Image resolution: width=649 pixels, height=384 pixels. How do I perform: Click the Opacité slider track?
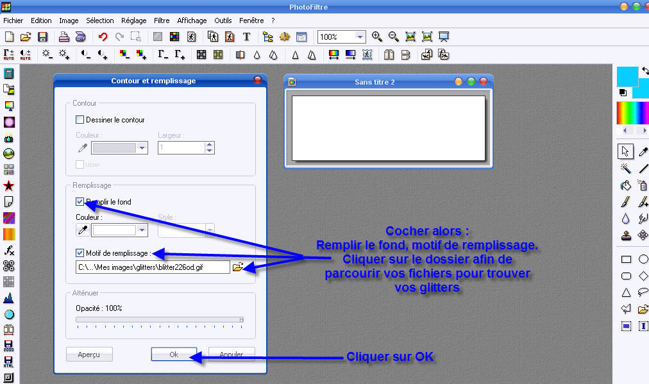coord(159,319)
